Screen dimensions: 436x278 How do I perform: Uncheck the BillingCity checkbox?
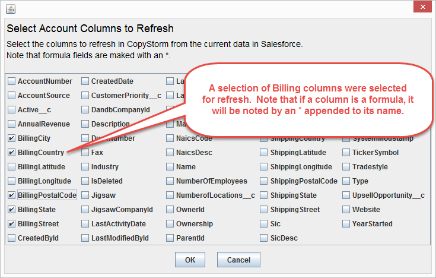click(x=11, y=138)
